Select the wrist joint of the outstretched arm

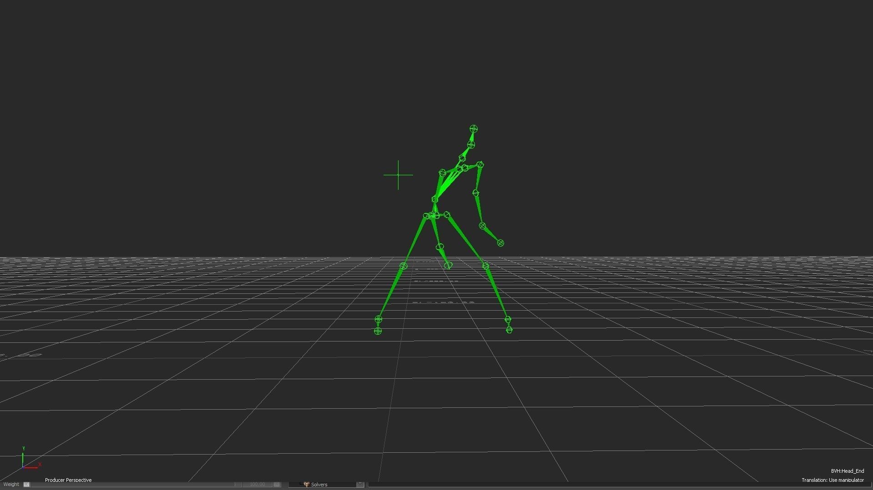click(483, 226)
